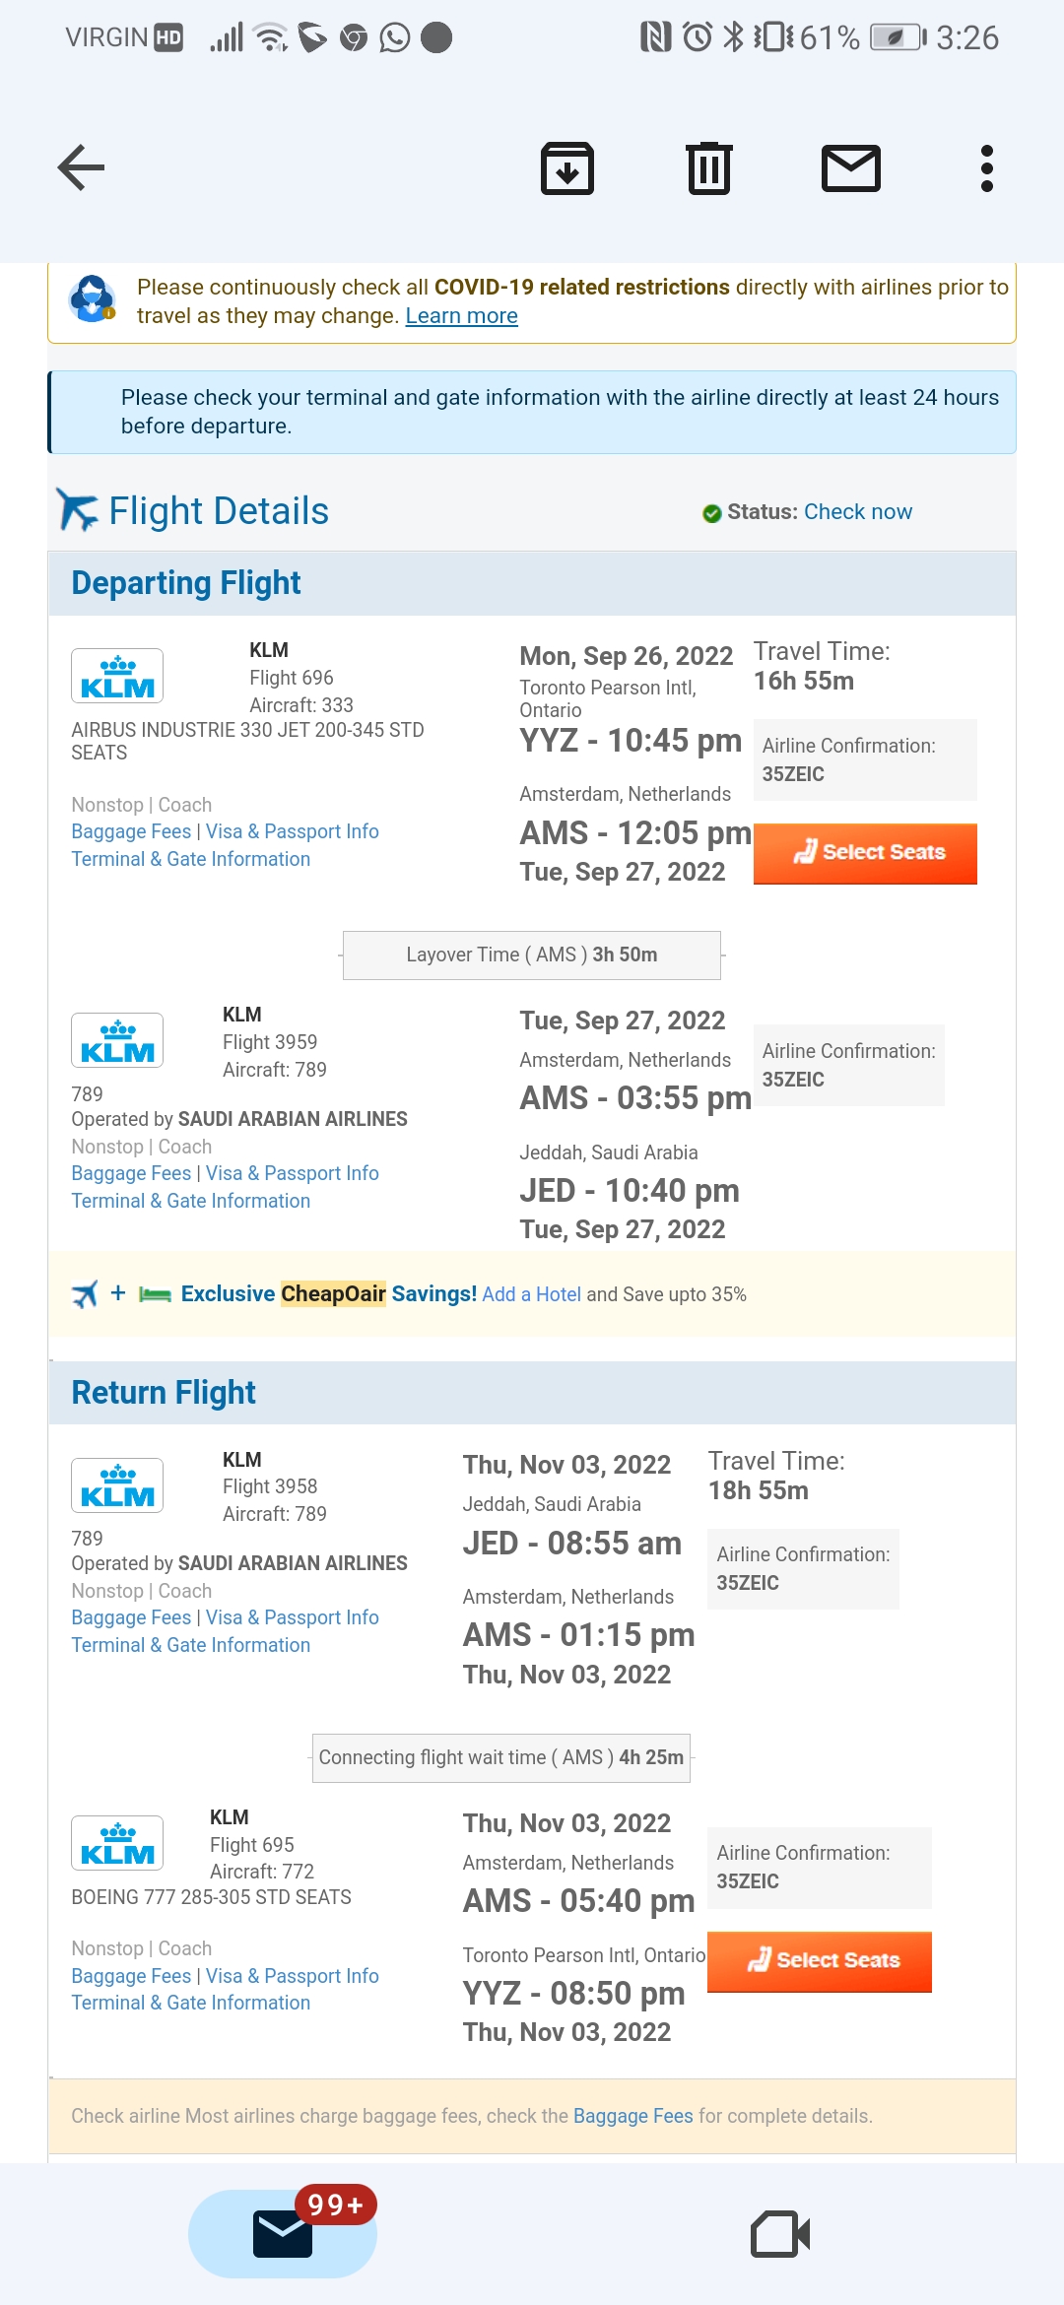The image size is (1064, 2305).
Task: Mark as unread with the envelope icon
Action: 851,168
